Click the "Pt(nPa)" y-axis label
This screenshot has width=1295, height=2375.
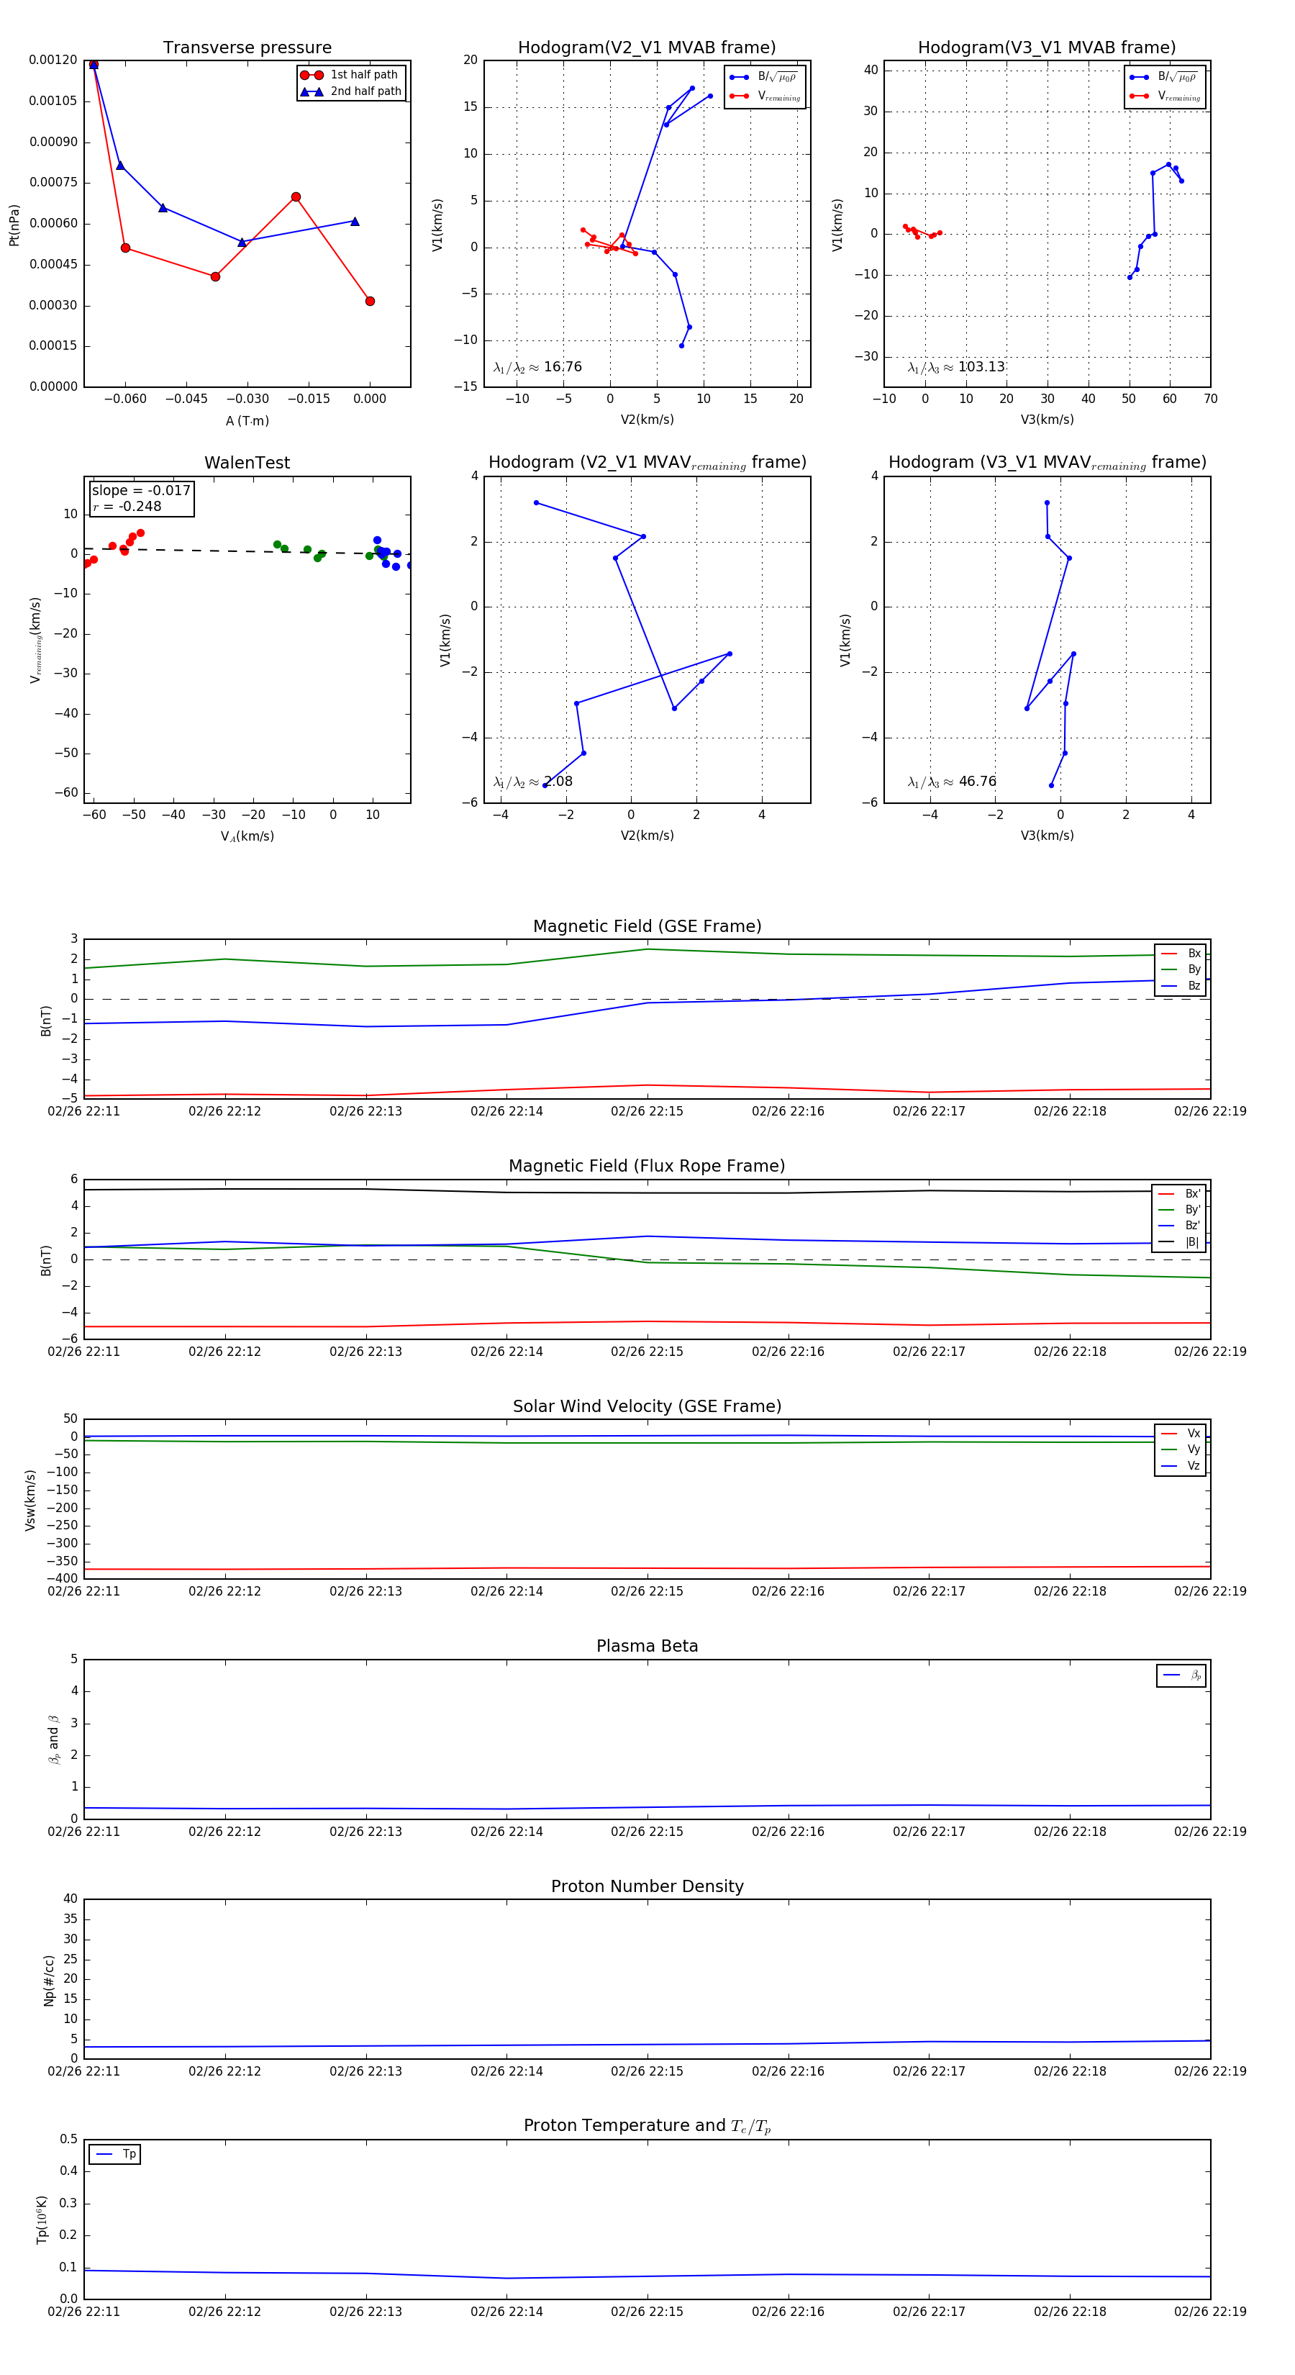click(x=14, y=224)
